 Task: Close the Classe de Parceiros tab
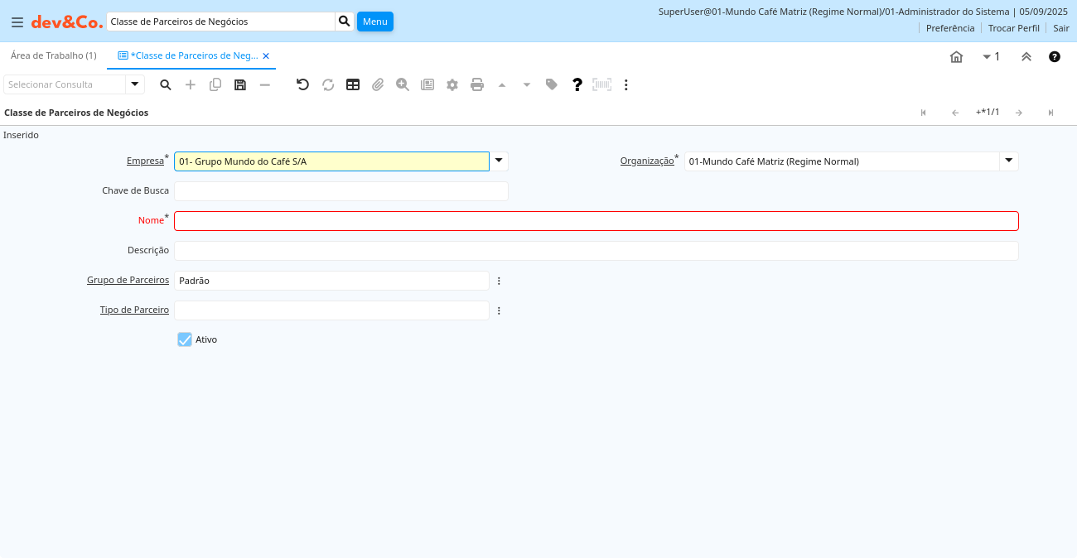[x=266, y=55]
